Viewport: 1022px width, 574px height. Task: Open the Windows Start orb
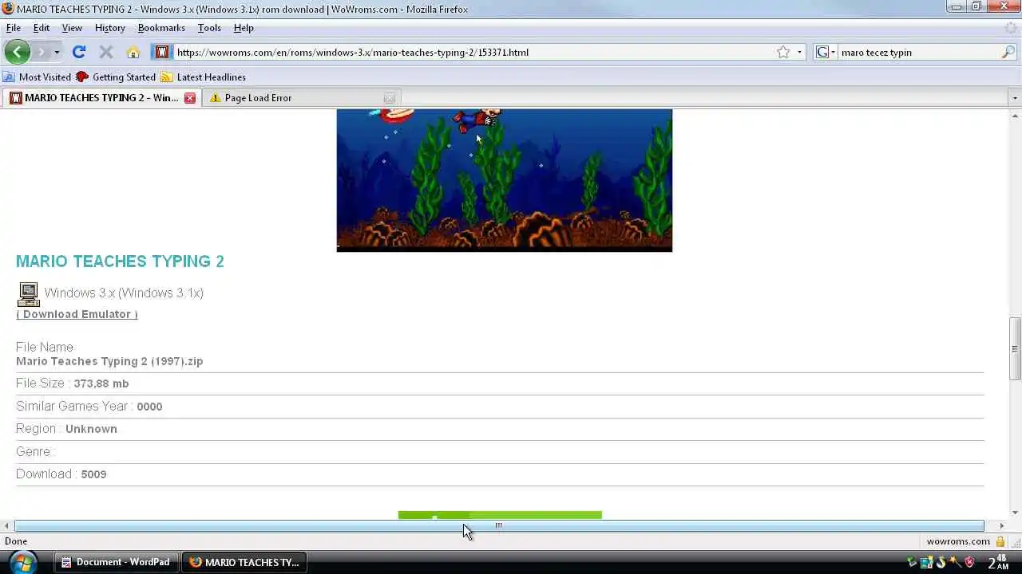22,562
